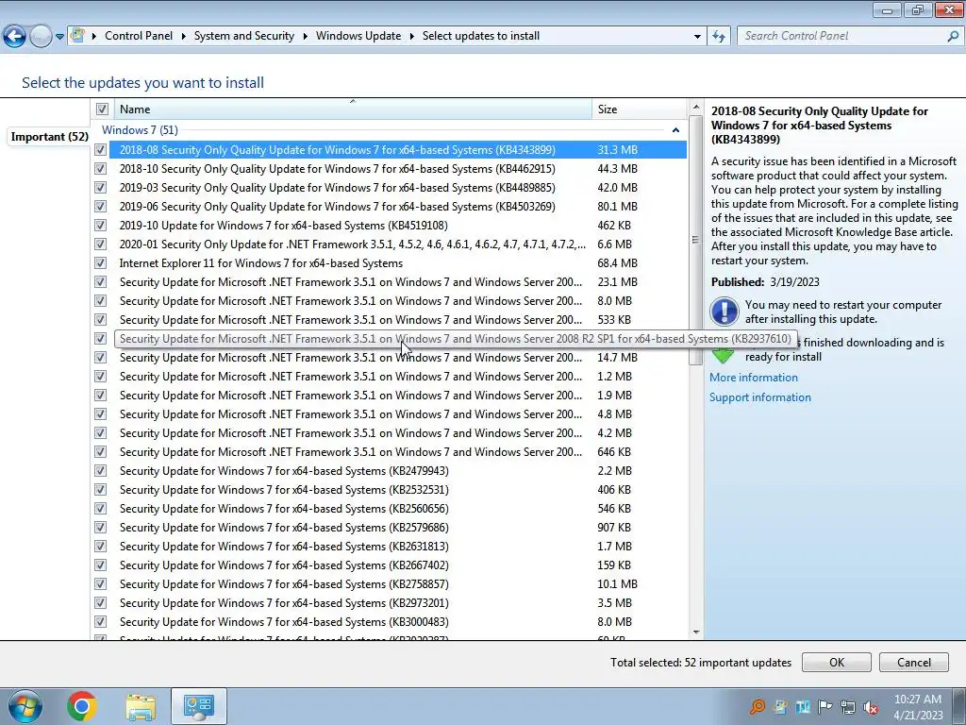Expand arrow after System and Security breadcrumb
Screen dimensions: 966x725
coord(305,37)
